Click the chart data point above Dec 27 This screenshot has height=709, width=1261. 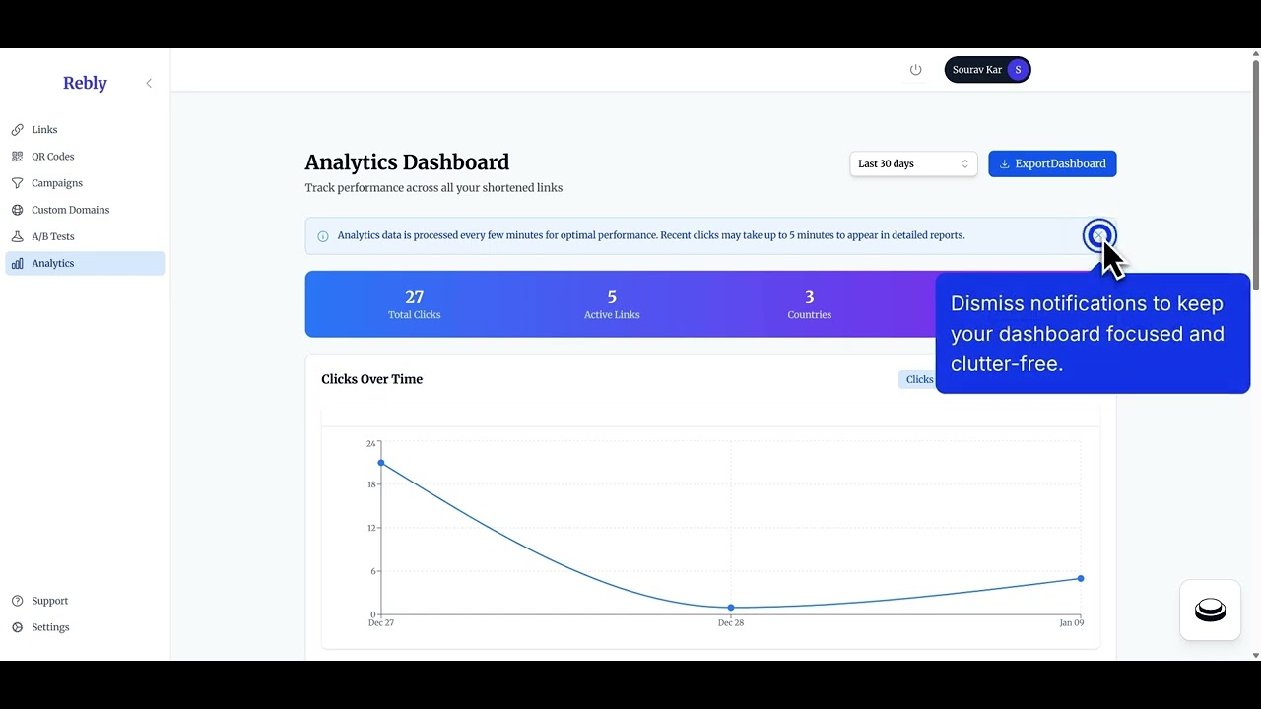click(x=381, y=463)
